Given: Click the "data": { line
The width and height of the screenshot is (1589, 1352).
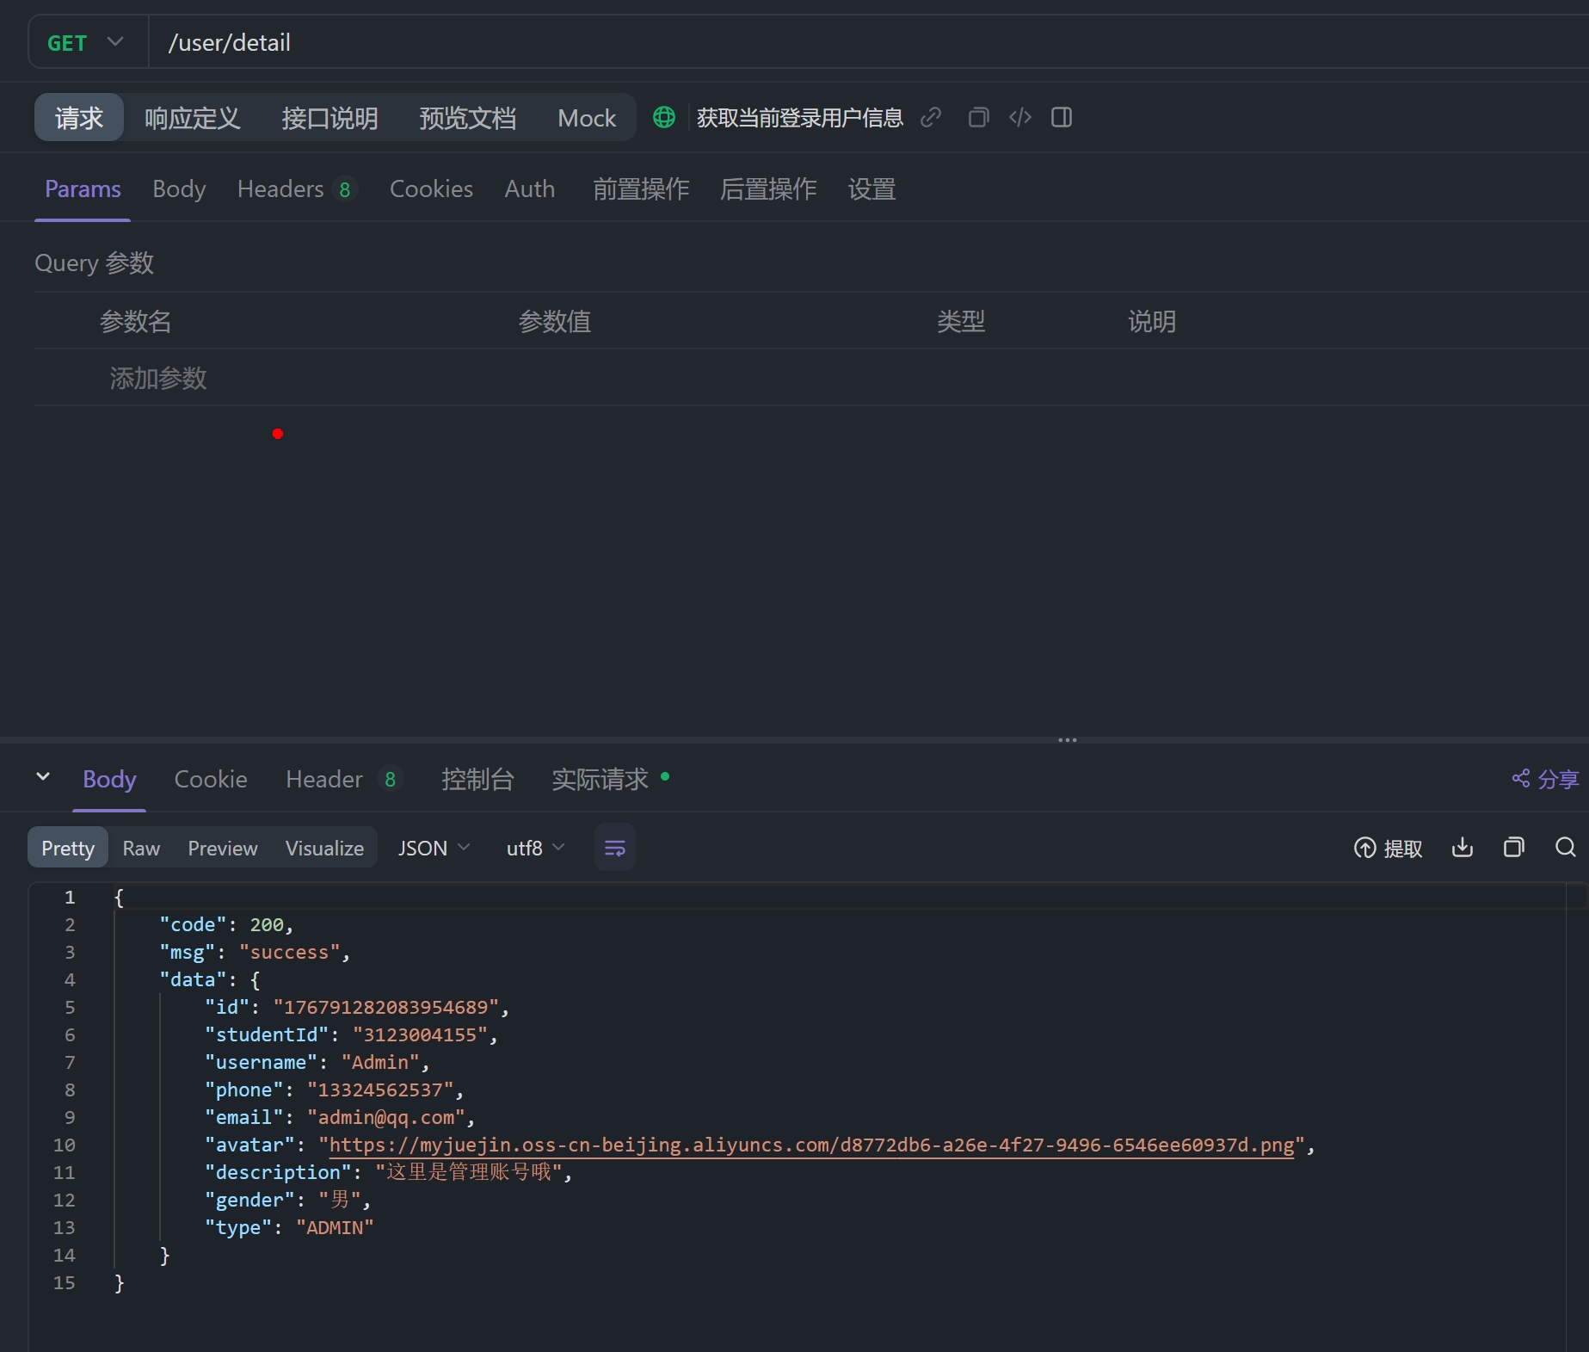Looking at the screenshot, I should (x=210, y=979).
